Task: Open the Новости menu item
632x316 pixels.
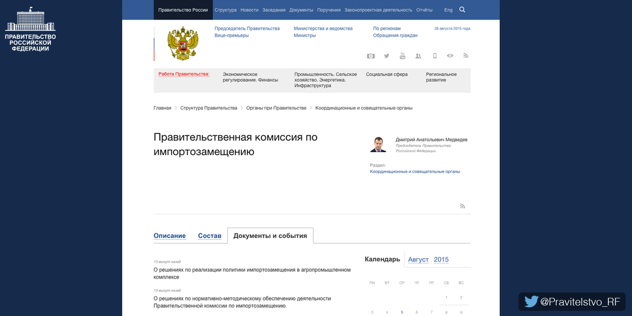Action: click(x=250, y=10)
